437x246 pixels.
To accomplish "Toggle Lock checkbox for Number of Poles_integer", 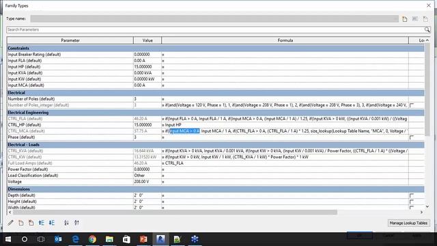I will coord(412,105).
